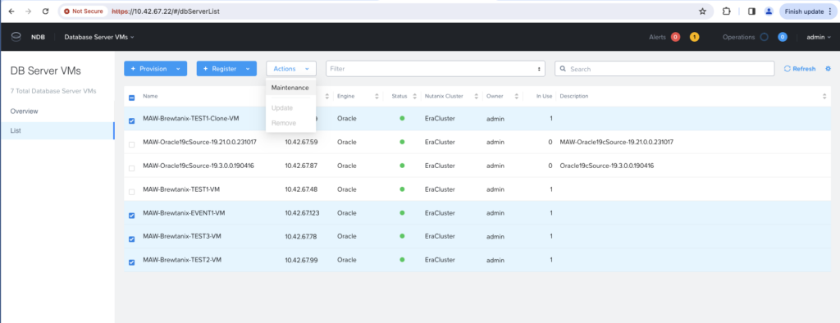840x323 pixels.
Task: Sort by Owner column arrows
Action: pyautogui.click(x=517, y=97)
